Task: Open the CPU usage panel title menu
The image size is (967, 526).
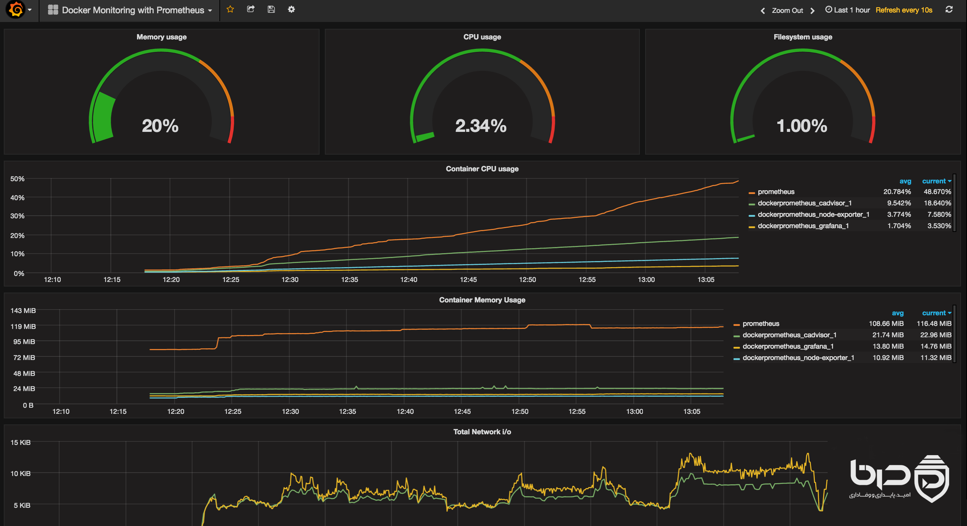Action: tap(482, 37)
